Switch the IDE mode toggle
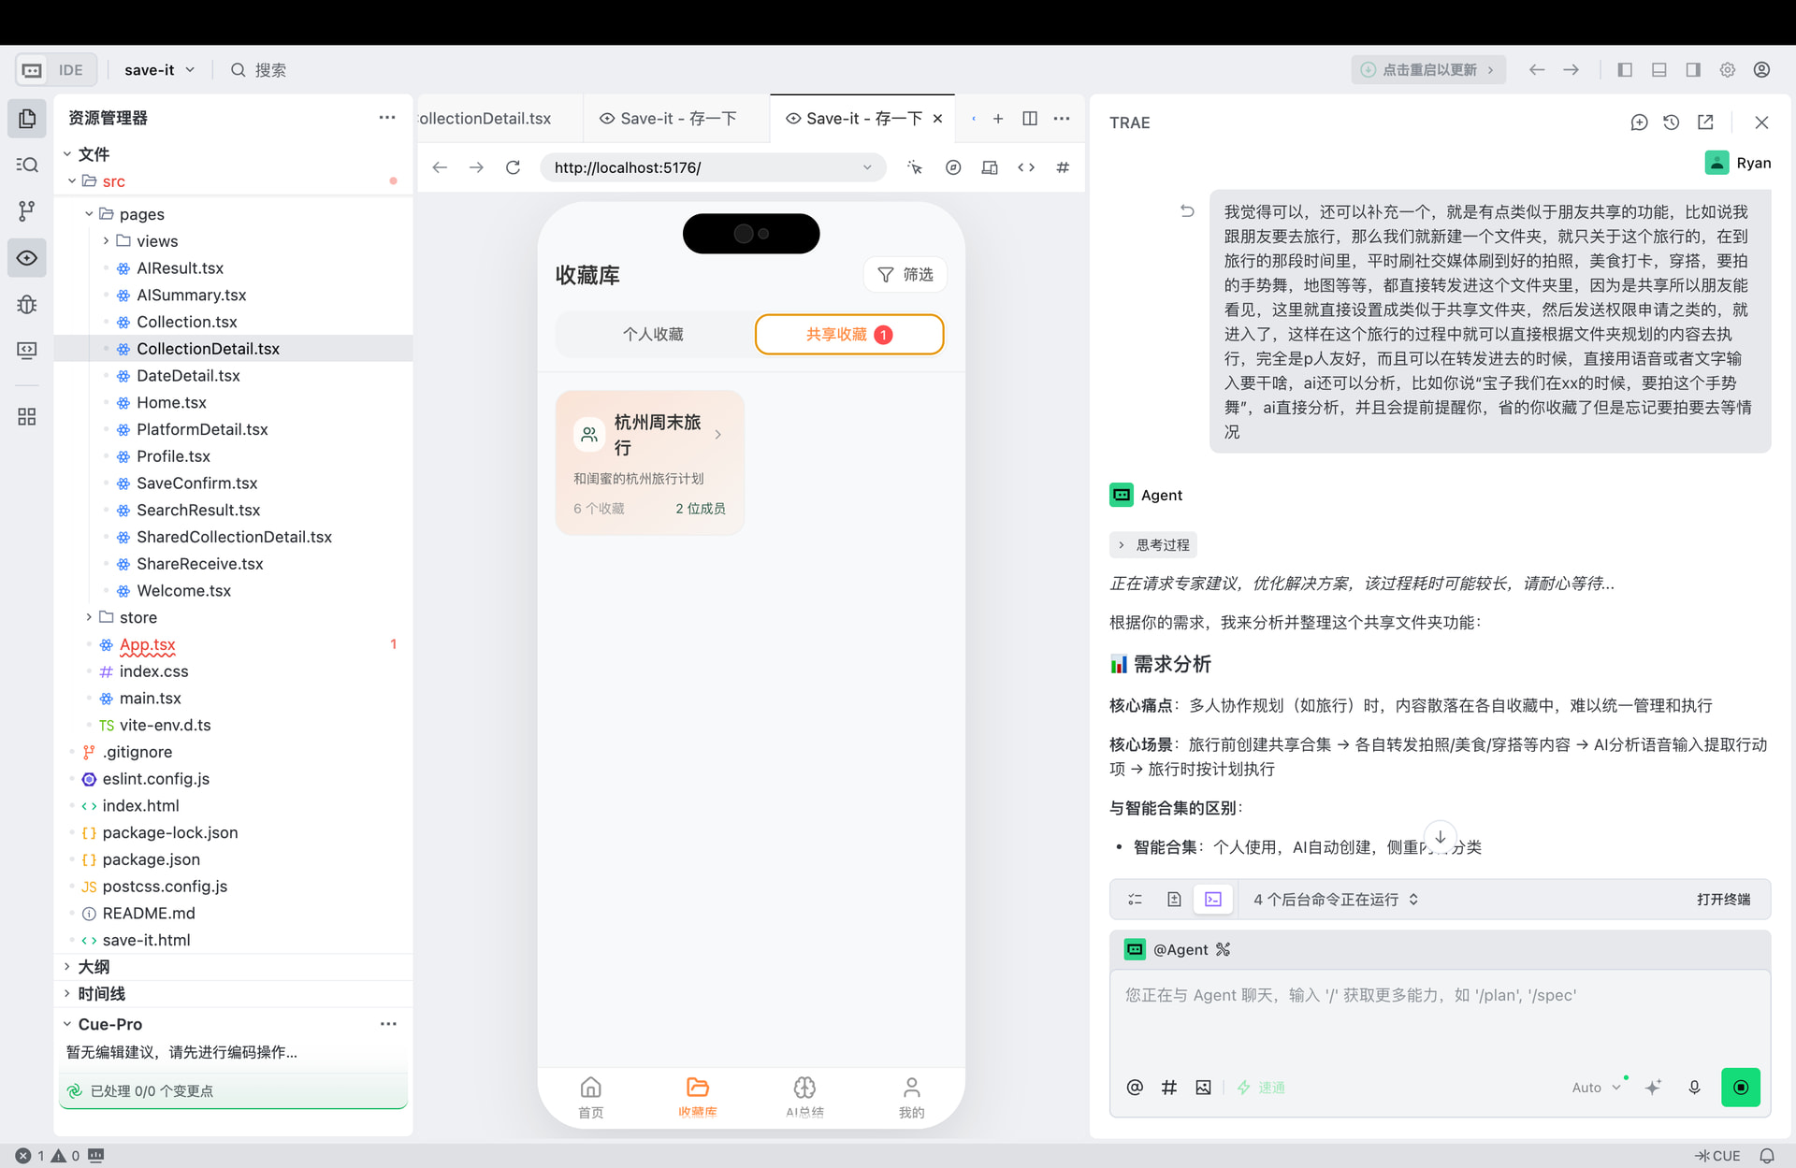Image resolution: width=1796 pixels, height=1168 pixels. pyautogui.click(x=55, y=70)
